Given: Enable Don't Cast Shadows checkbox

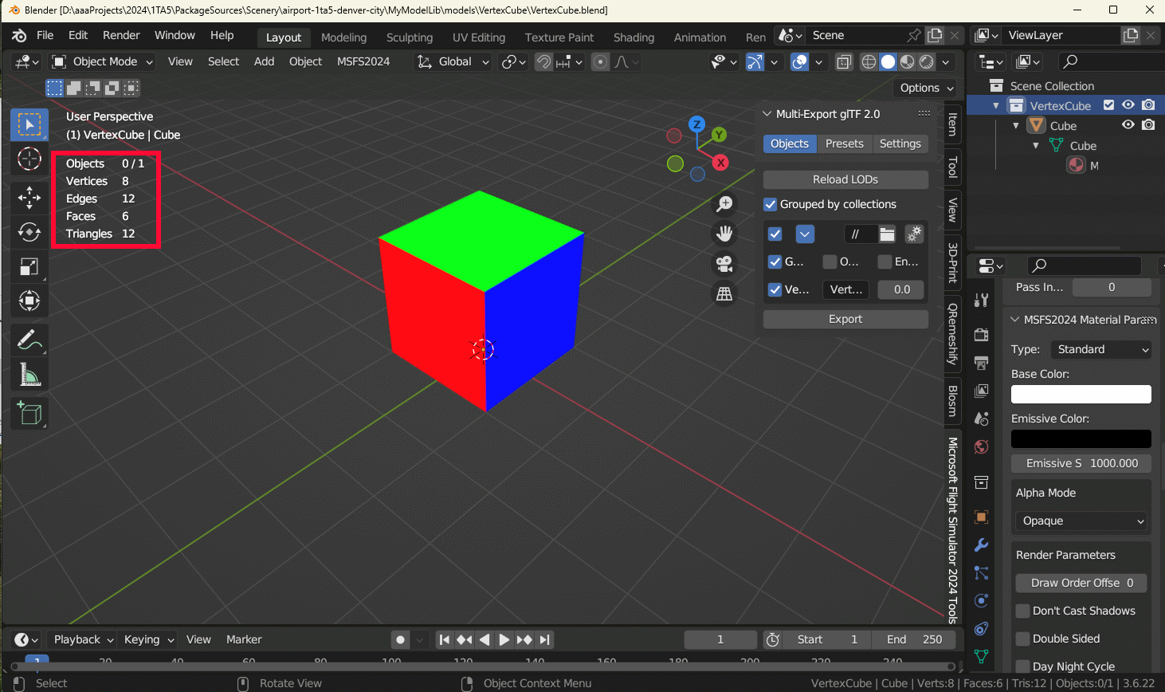Looking at the screenshot, I should pyautogui.click(x=1023, y=611).
